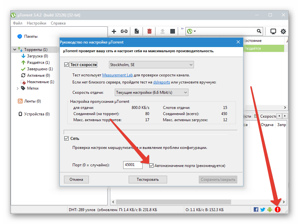
Task: Click the detail pane scroll right arrow
Action: [285, 116]
